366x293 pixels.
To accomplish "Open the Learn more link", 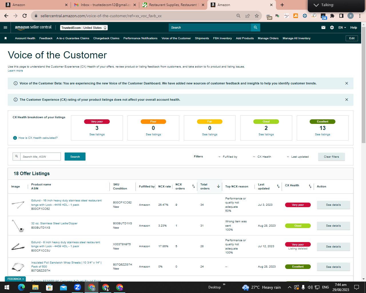I will pos(15,71).
